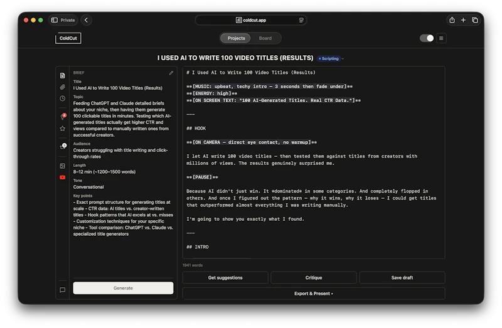The image size is (502, 328).
Task: Open the thumbnail image icon
Action: click(62, 166)
